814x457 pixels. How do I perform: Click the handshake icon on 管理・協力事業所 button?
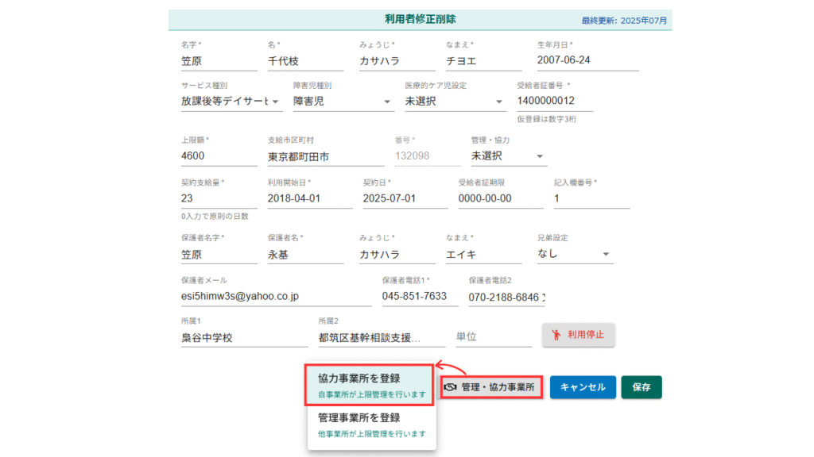click(452, 387)
